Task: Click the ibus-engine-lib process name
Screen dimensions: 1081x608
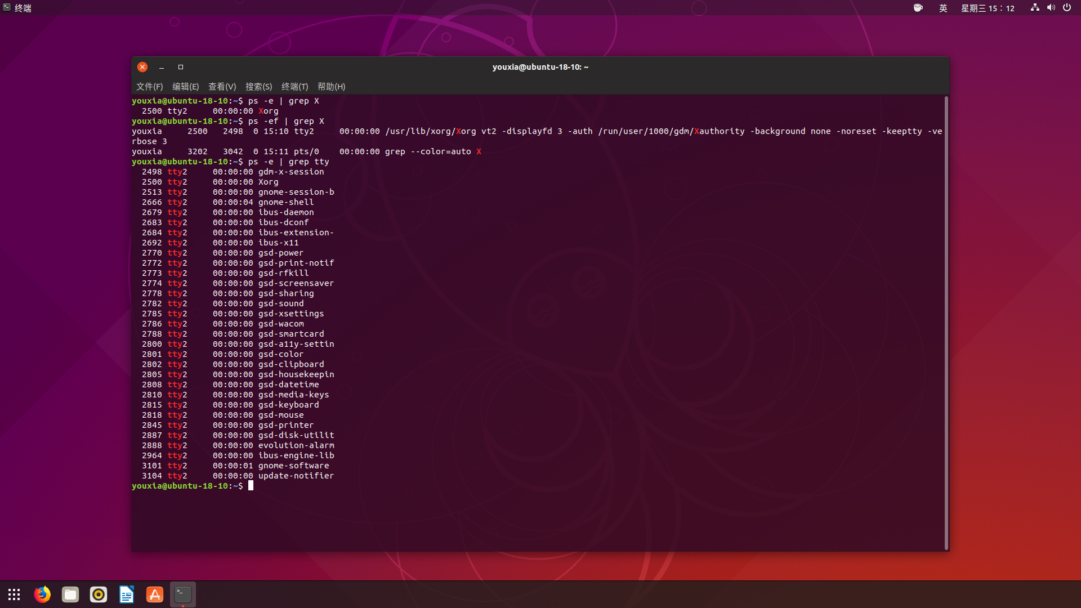Action: 296,455
